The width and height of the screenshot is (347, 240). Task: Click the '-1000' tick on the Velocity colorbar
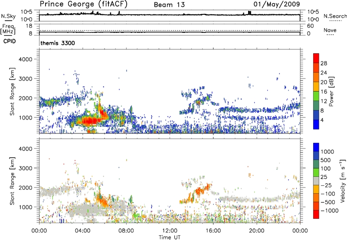(329, 211)
